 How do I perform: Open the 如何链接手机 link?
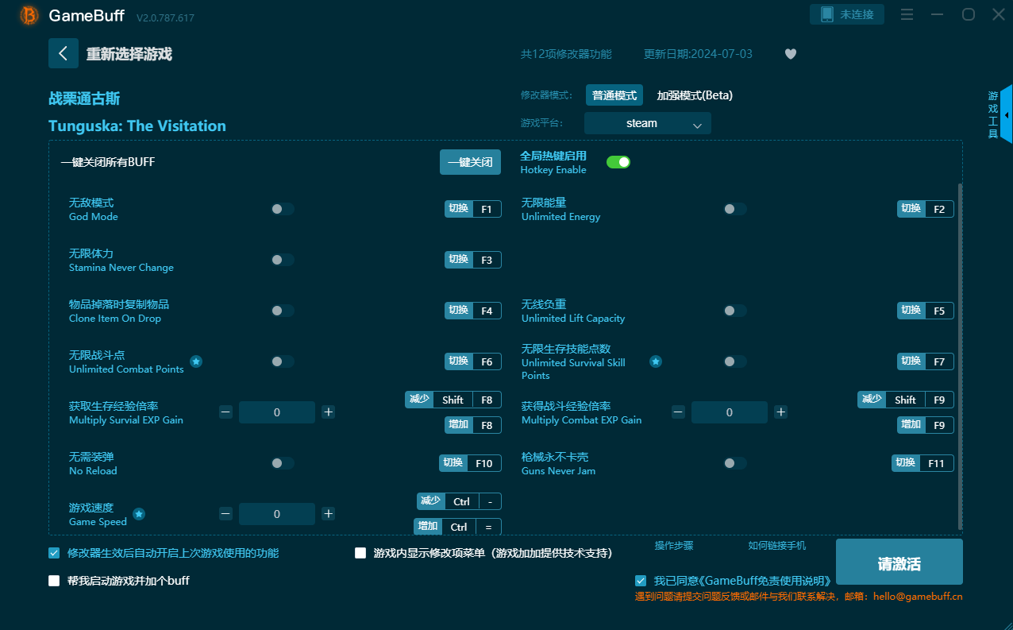776,546
